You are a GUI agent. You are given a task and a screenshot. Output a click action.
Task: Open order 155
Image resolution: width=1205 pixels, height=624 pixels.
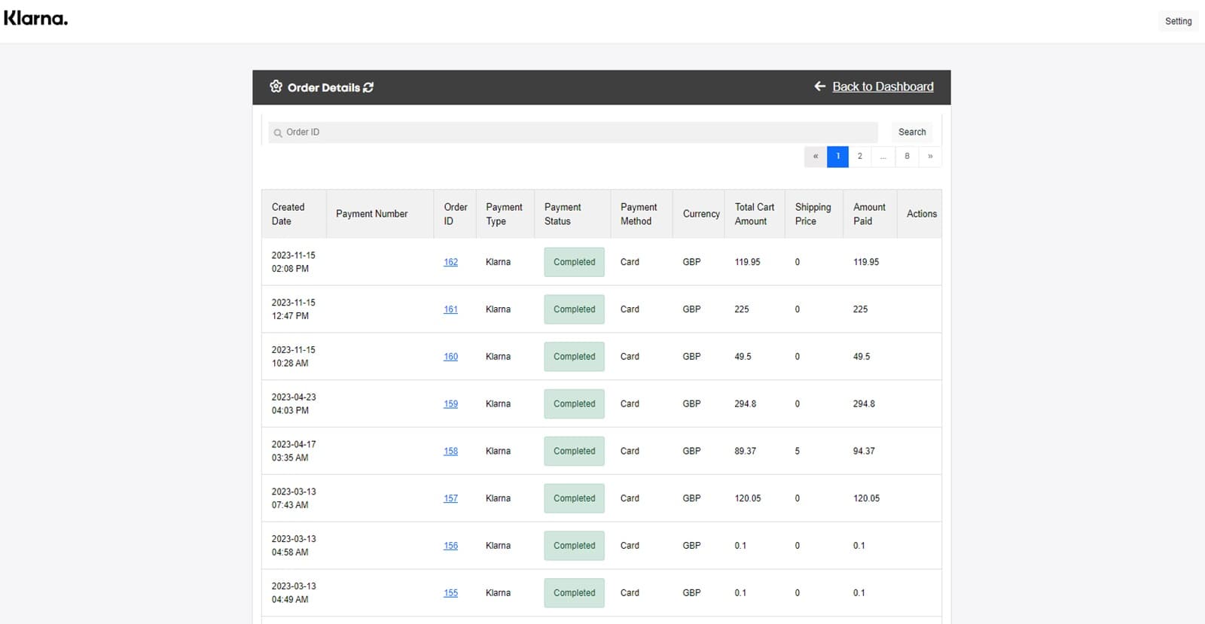450,593
